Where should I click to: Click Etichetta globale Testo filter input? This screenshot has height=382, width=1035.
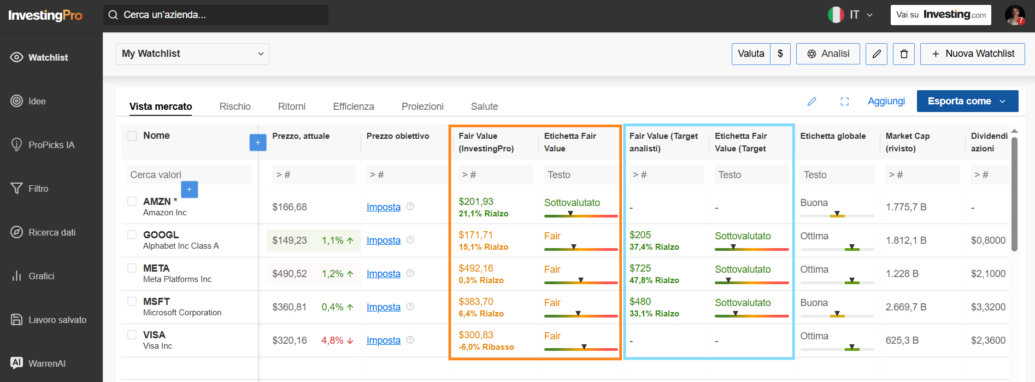(x=837, y=175)
